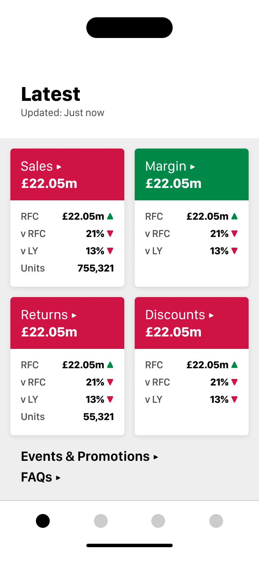
Task: Click the Returns Units value 55,321
Action: coord(98,417)
